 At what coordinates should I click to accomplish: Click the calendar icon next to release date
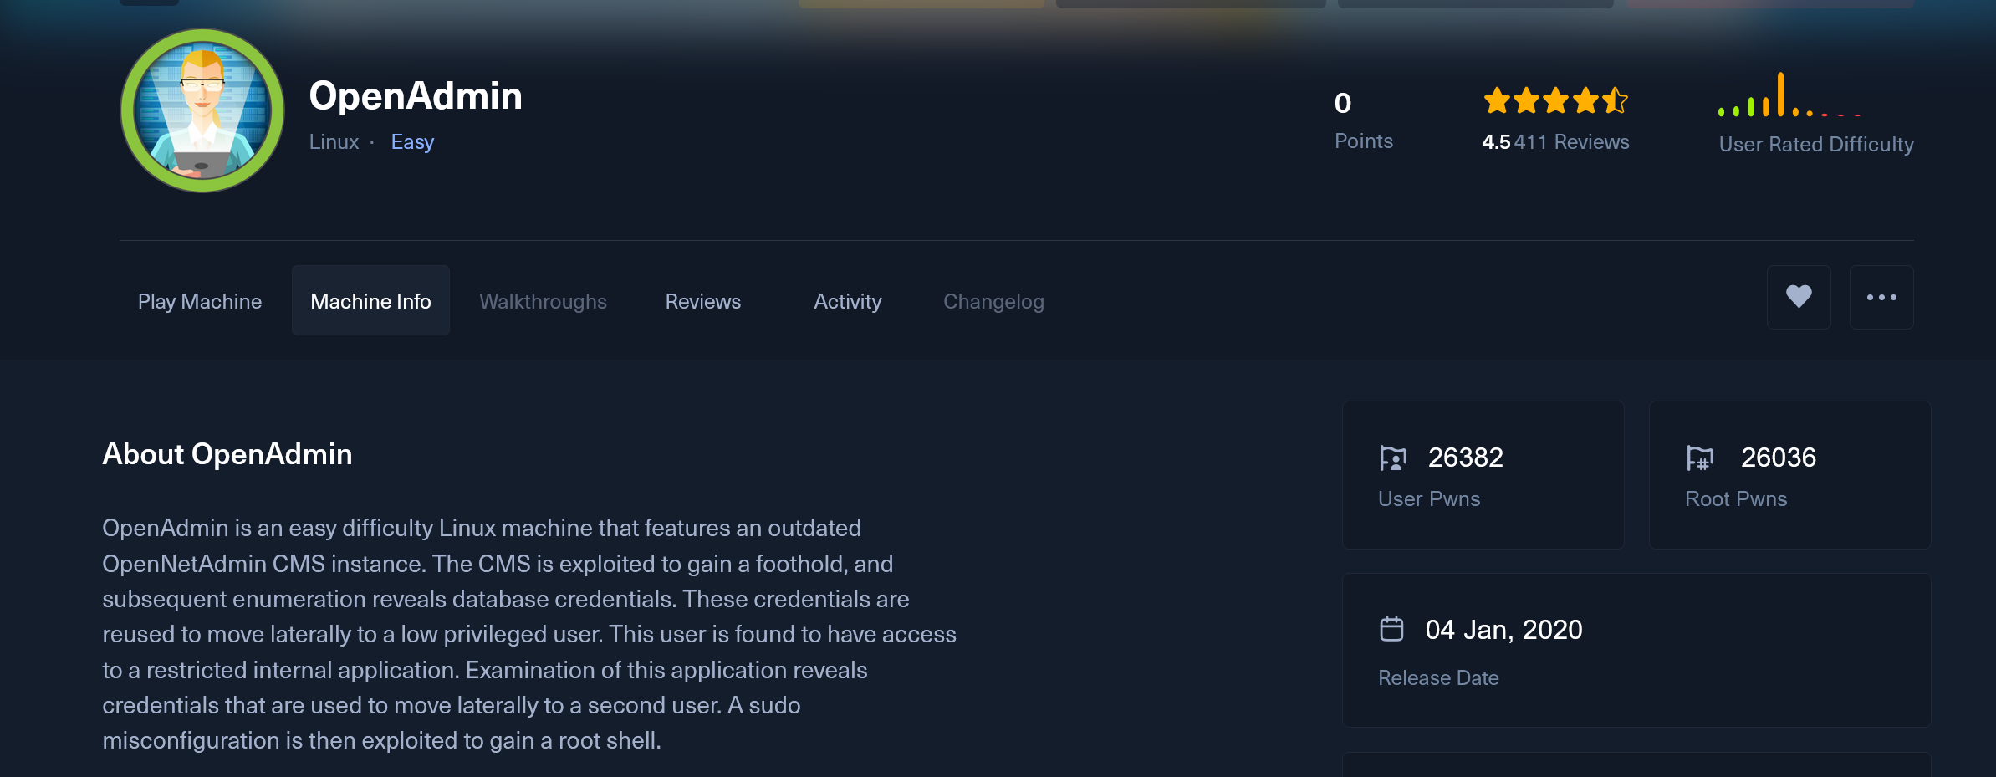click(1391, 629)
